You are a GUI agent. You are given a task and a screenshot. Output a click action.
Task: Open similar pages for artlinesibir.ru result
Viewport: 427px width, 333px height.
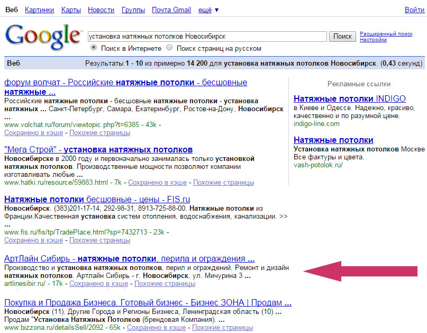pos(165,283)
